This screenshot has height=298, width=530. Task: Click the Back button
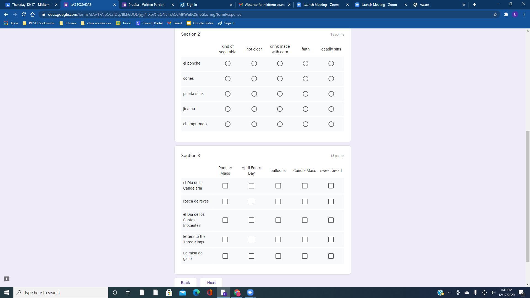coord(185,283)
